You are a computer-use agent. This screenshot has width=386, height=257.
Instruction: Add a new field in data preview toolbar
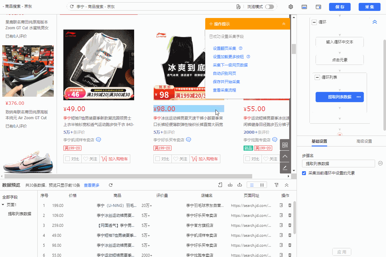[220, 185]
